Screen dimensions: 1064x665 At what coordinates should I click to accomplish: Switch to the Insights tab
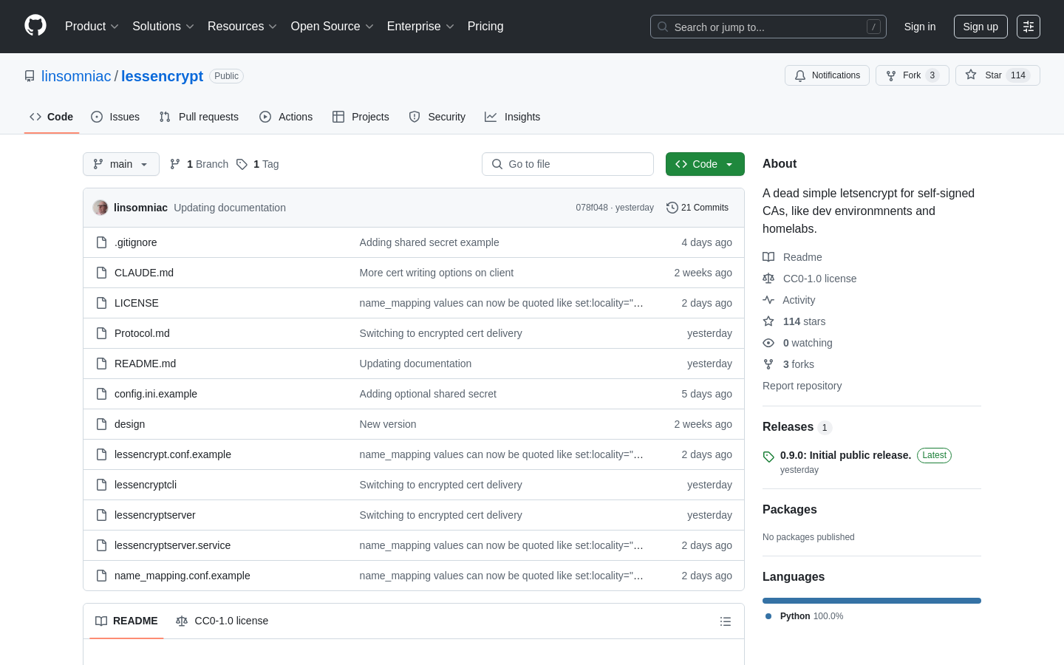[x=513, y=117]
